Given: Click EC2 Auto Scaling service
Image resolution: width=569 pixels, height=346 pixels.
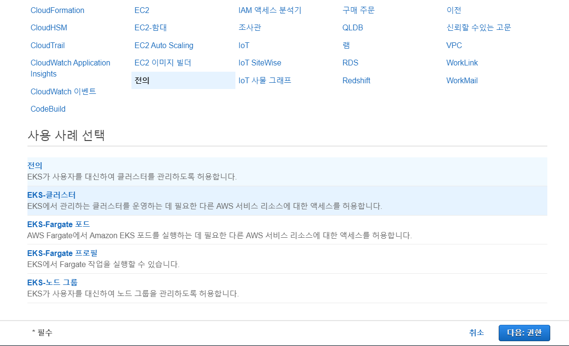Looking at the screenshot, I should (x=164, y=45).
